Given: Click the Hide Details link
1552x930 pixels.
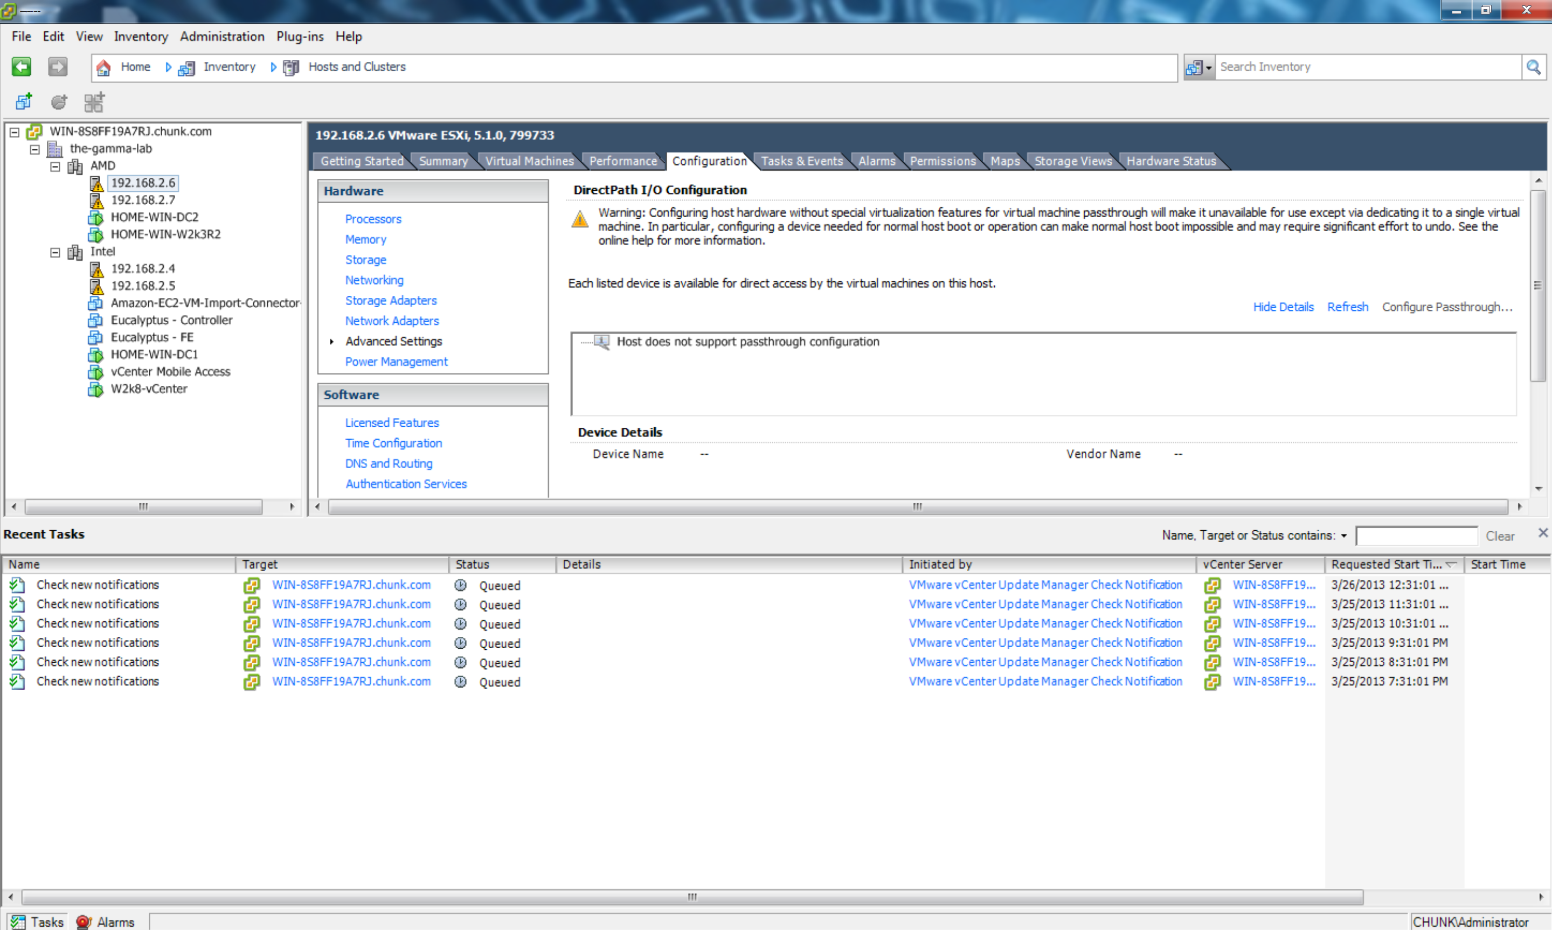Looking at the screenshot, I should coord(1283,307).
